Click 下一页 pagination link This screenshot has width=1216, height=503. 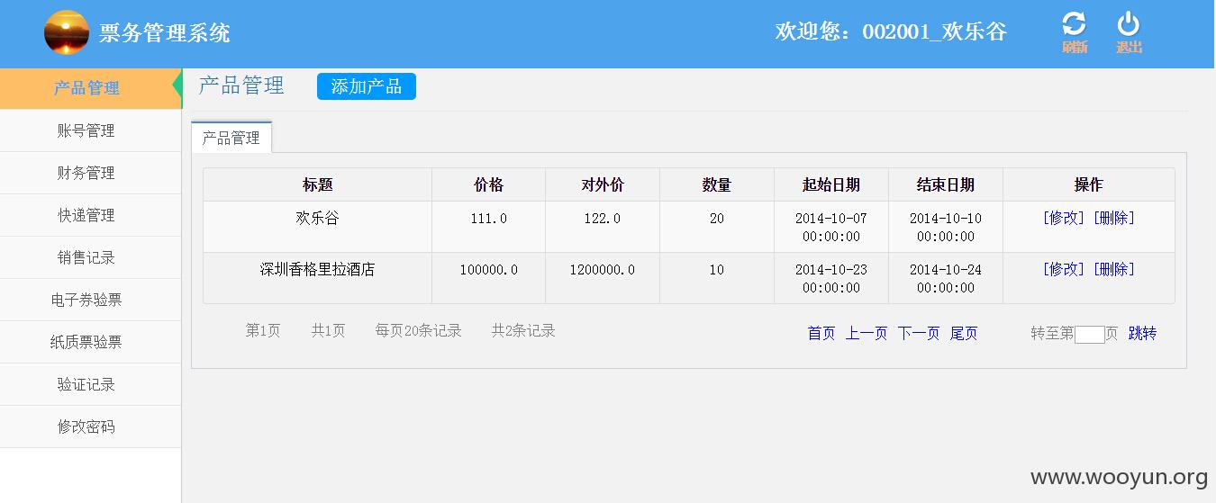click(919, 333)
